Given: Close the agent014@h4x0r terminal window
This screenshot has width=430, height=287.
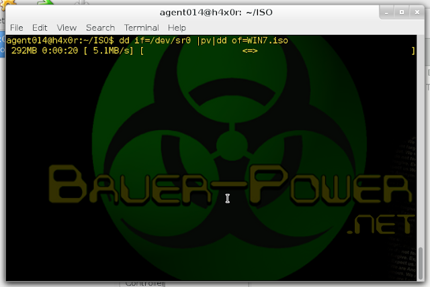Looking at the screenshot, I should 417,12.
